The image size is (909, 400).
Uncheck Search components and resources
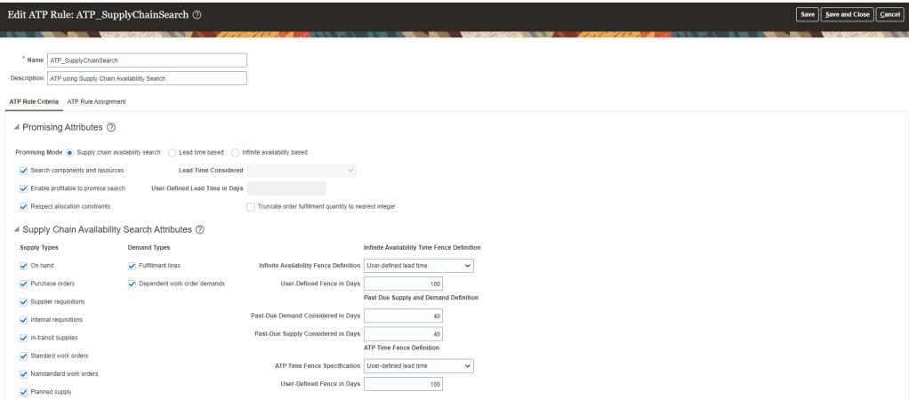coord(23,170)
